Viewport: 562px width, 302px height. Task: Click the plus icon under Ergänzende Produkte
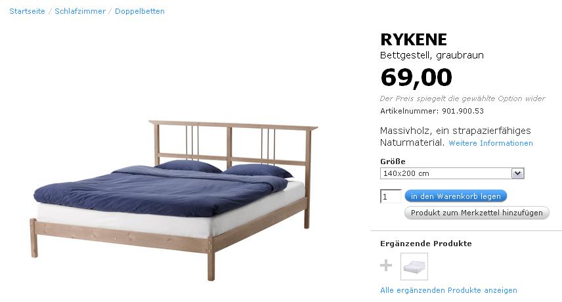coord(386,265)
